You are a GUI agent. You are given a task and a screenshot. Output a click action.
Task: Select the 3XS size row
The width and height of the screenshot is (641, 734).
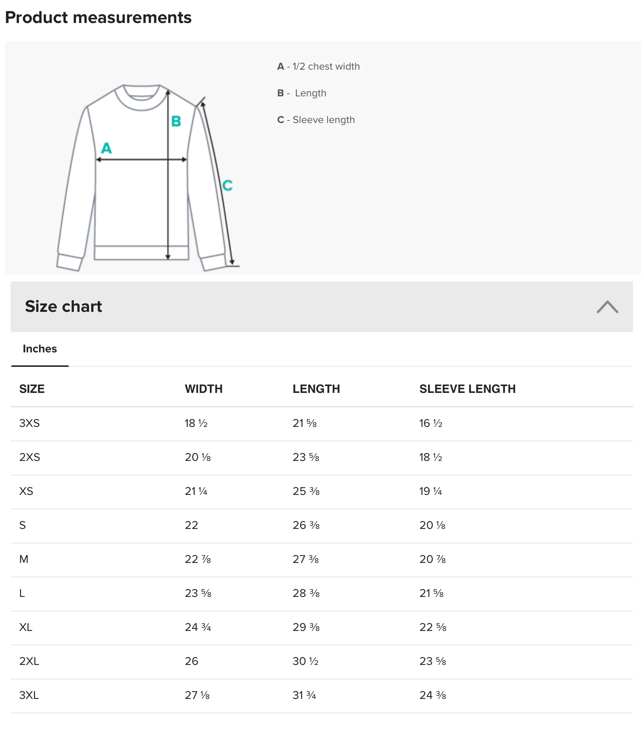pos(322,424)
